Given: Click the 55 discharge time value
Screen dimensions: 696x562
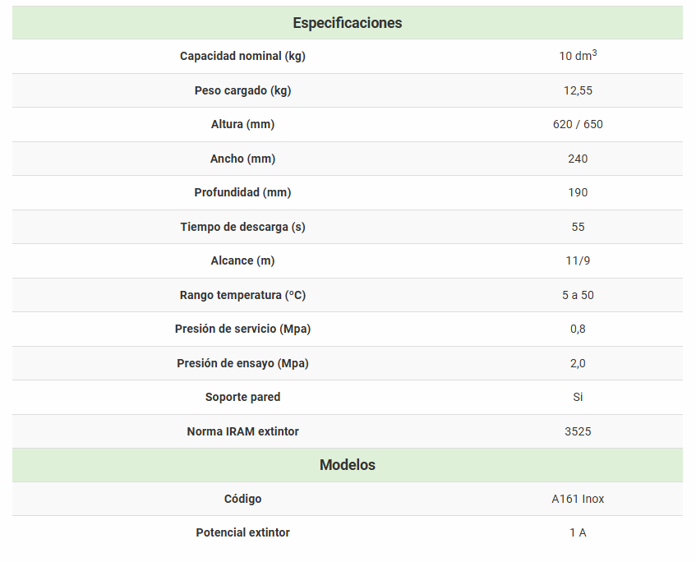Looking at the screenshot, I should 578,227.
